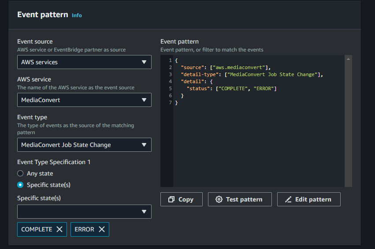
Task: Open the MediaConvert service dropdown
Action: coord(84,100)
